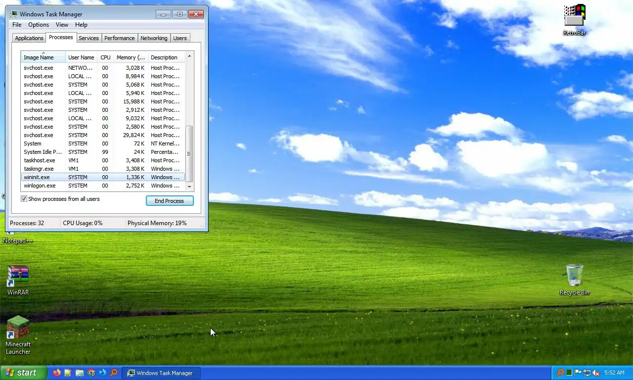Select the taskmgr.exe process row
This screenshot has height=380, width=633.
[103, 169]
